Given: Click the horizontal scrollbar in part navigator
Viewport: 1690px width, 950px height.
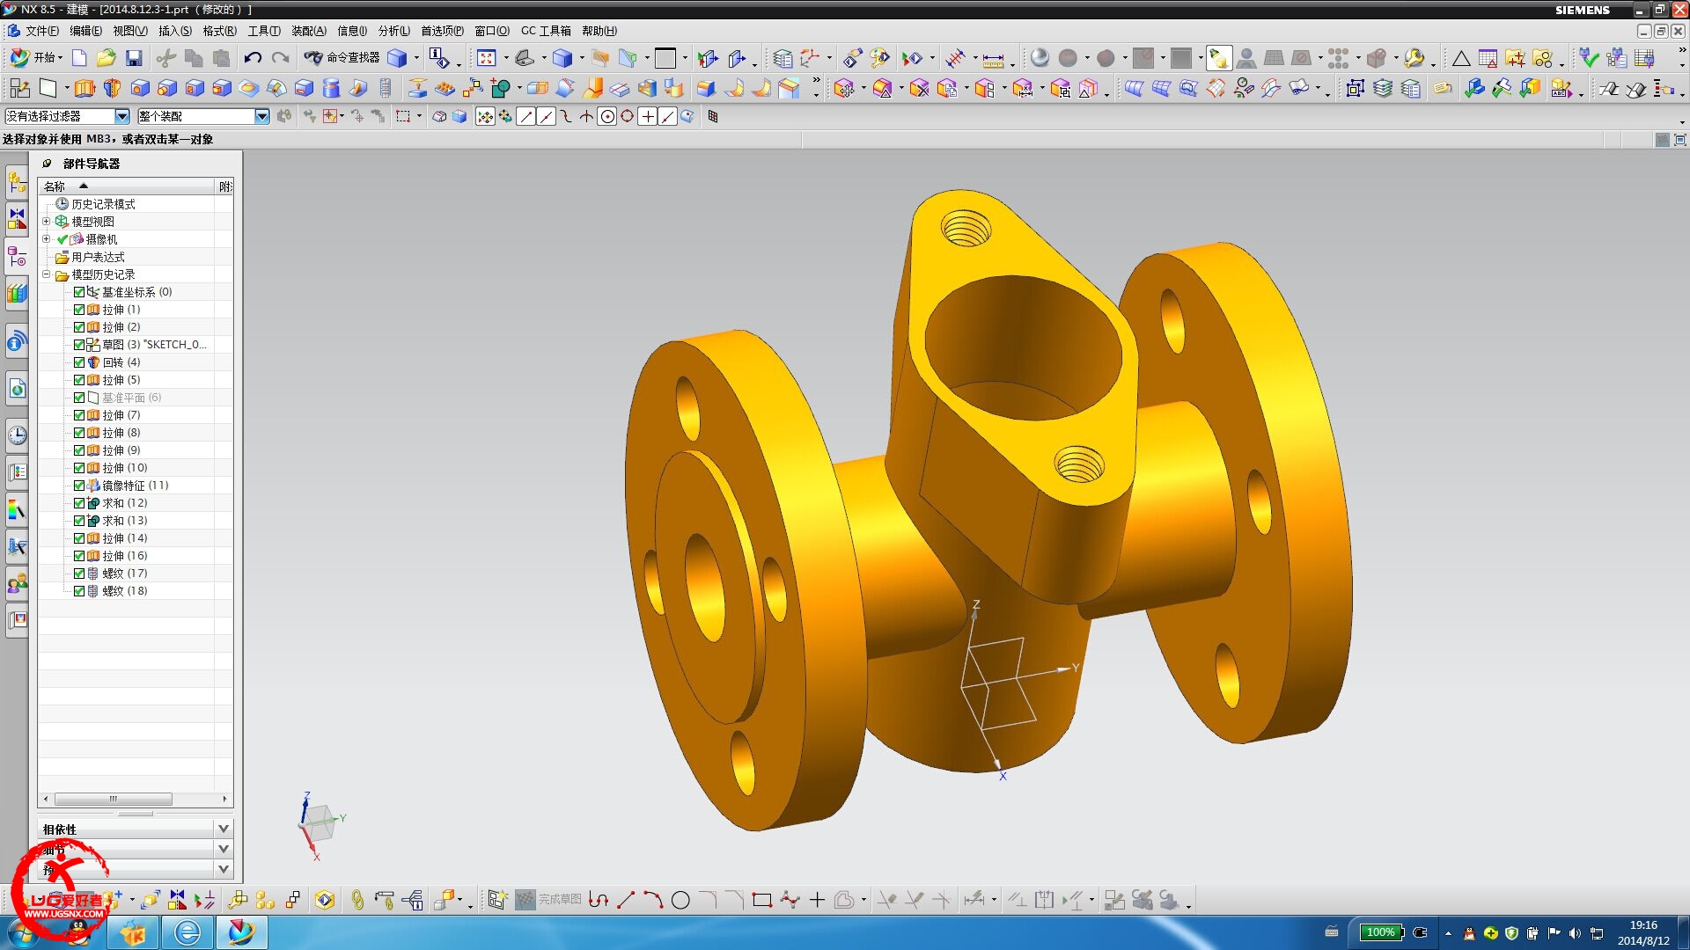Looking at the screenshot, I should (x=114, y=799).
